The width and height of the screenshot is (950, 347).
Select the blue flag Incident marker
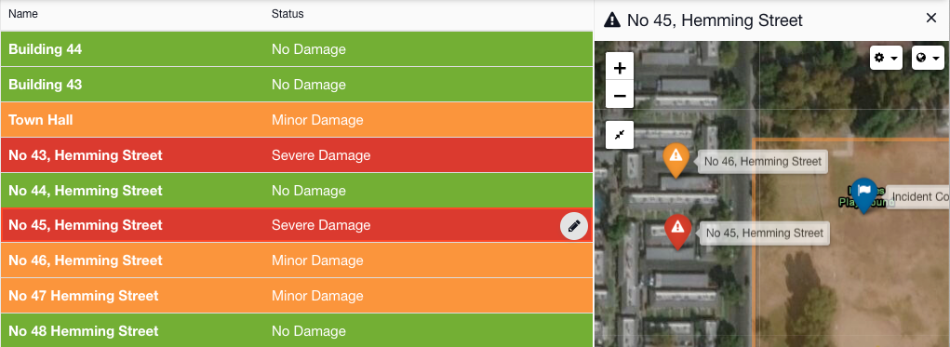coord(864,194)
